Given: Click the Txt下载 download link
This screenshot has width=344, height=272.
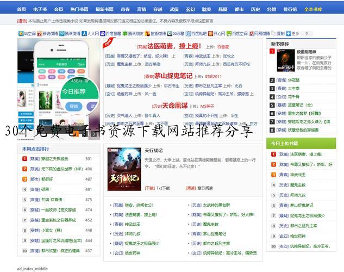Looking at the screenshot, I should [x=163, y=188].
